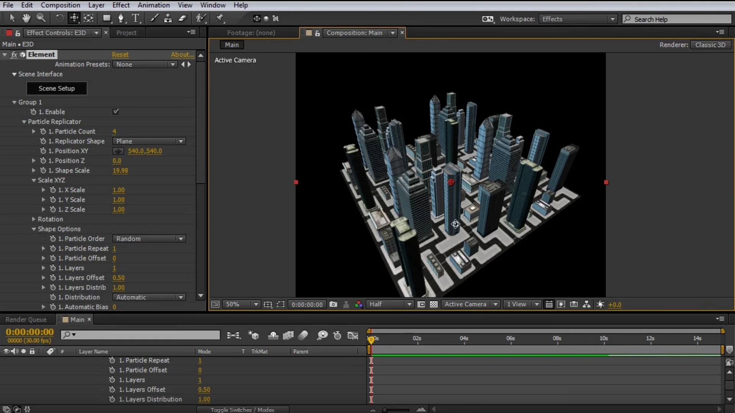Select the Horizontal Type tool
Screen dimensions: 735x413
pyautogui.click(x=135, y=18)
